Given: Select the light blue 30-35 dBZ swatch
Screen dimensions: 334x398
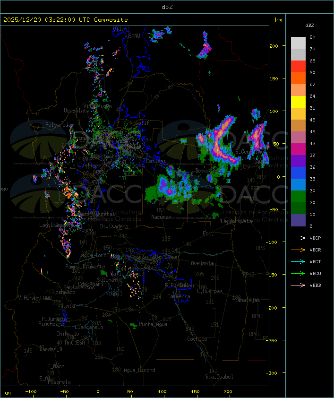Looking at the screenshot, I should tap(298, 184).
